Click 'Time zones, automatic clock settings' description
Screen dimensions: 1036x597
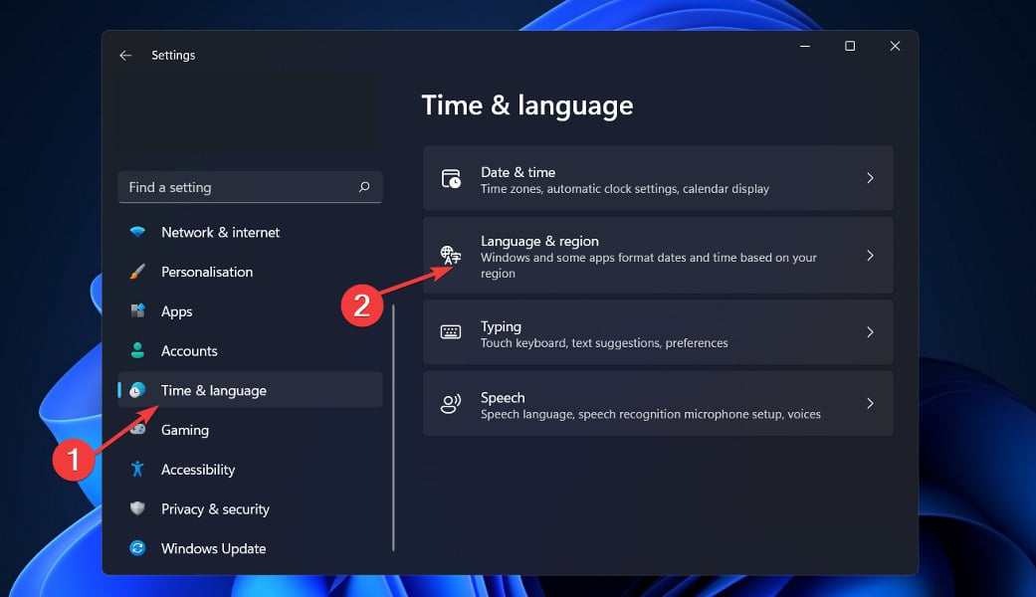click(x=625, y=189)
